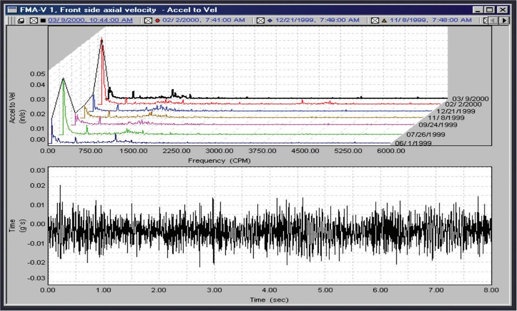This screenshot has height=311, width=517.
Task: Toggle the 12/21/1999 trace checkbox
Action: point(261,20)
